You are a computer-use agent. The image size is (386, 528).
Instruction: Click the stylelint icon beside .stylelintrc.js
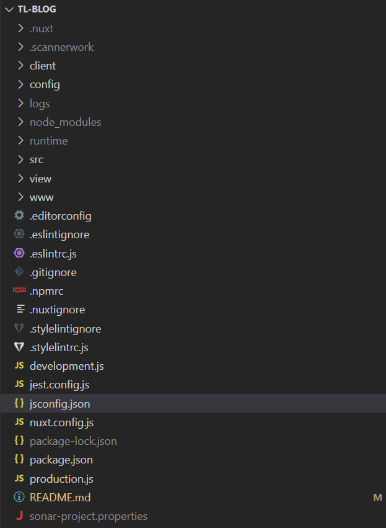point(19,347)
